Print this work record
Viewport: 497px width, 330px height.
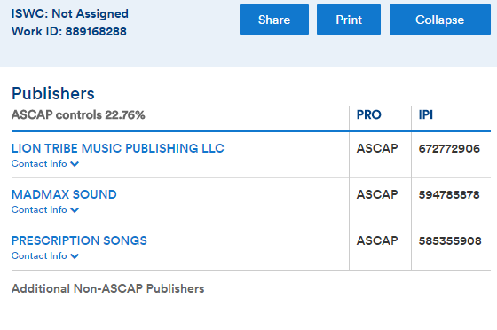coord(349,20)
